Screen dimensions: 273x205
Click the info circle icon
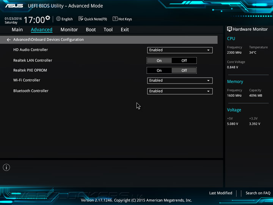6,167
